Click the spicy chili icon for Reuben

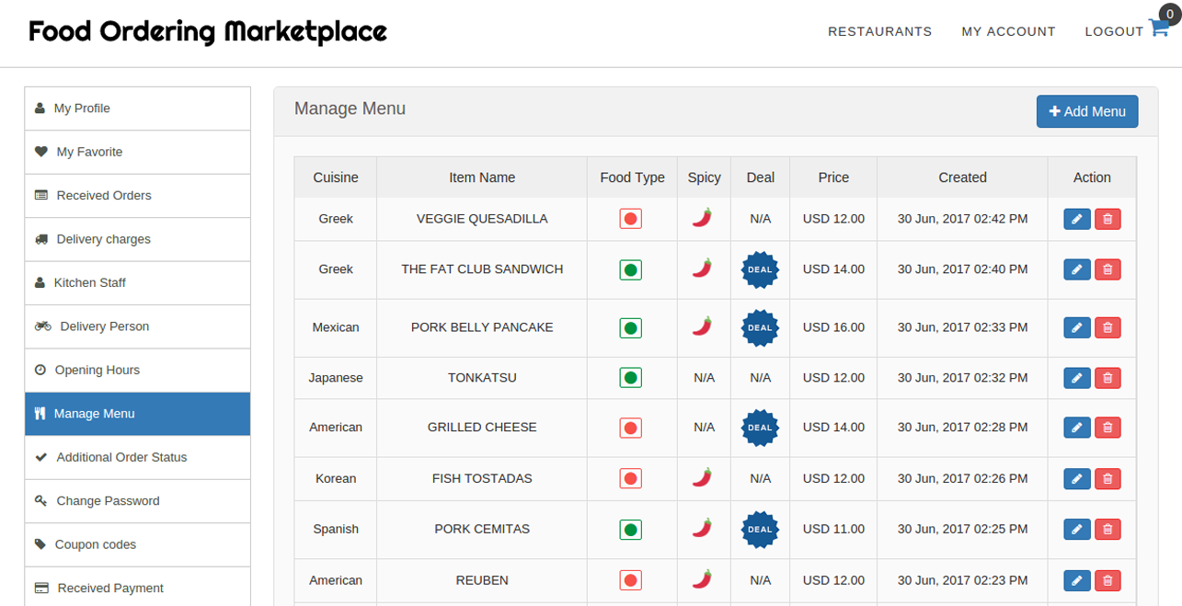(x=703, y=578)
